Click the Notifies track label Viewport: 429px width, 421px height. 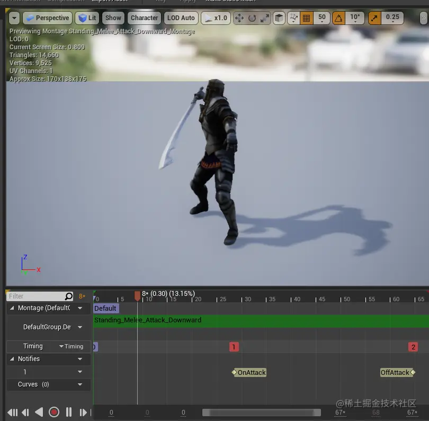point(29,359)
